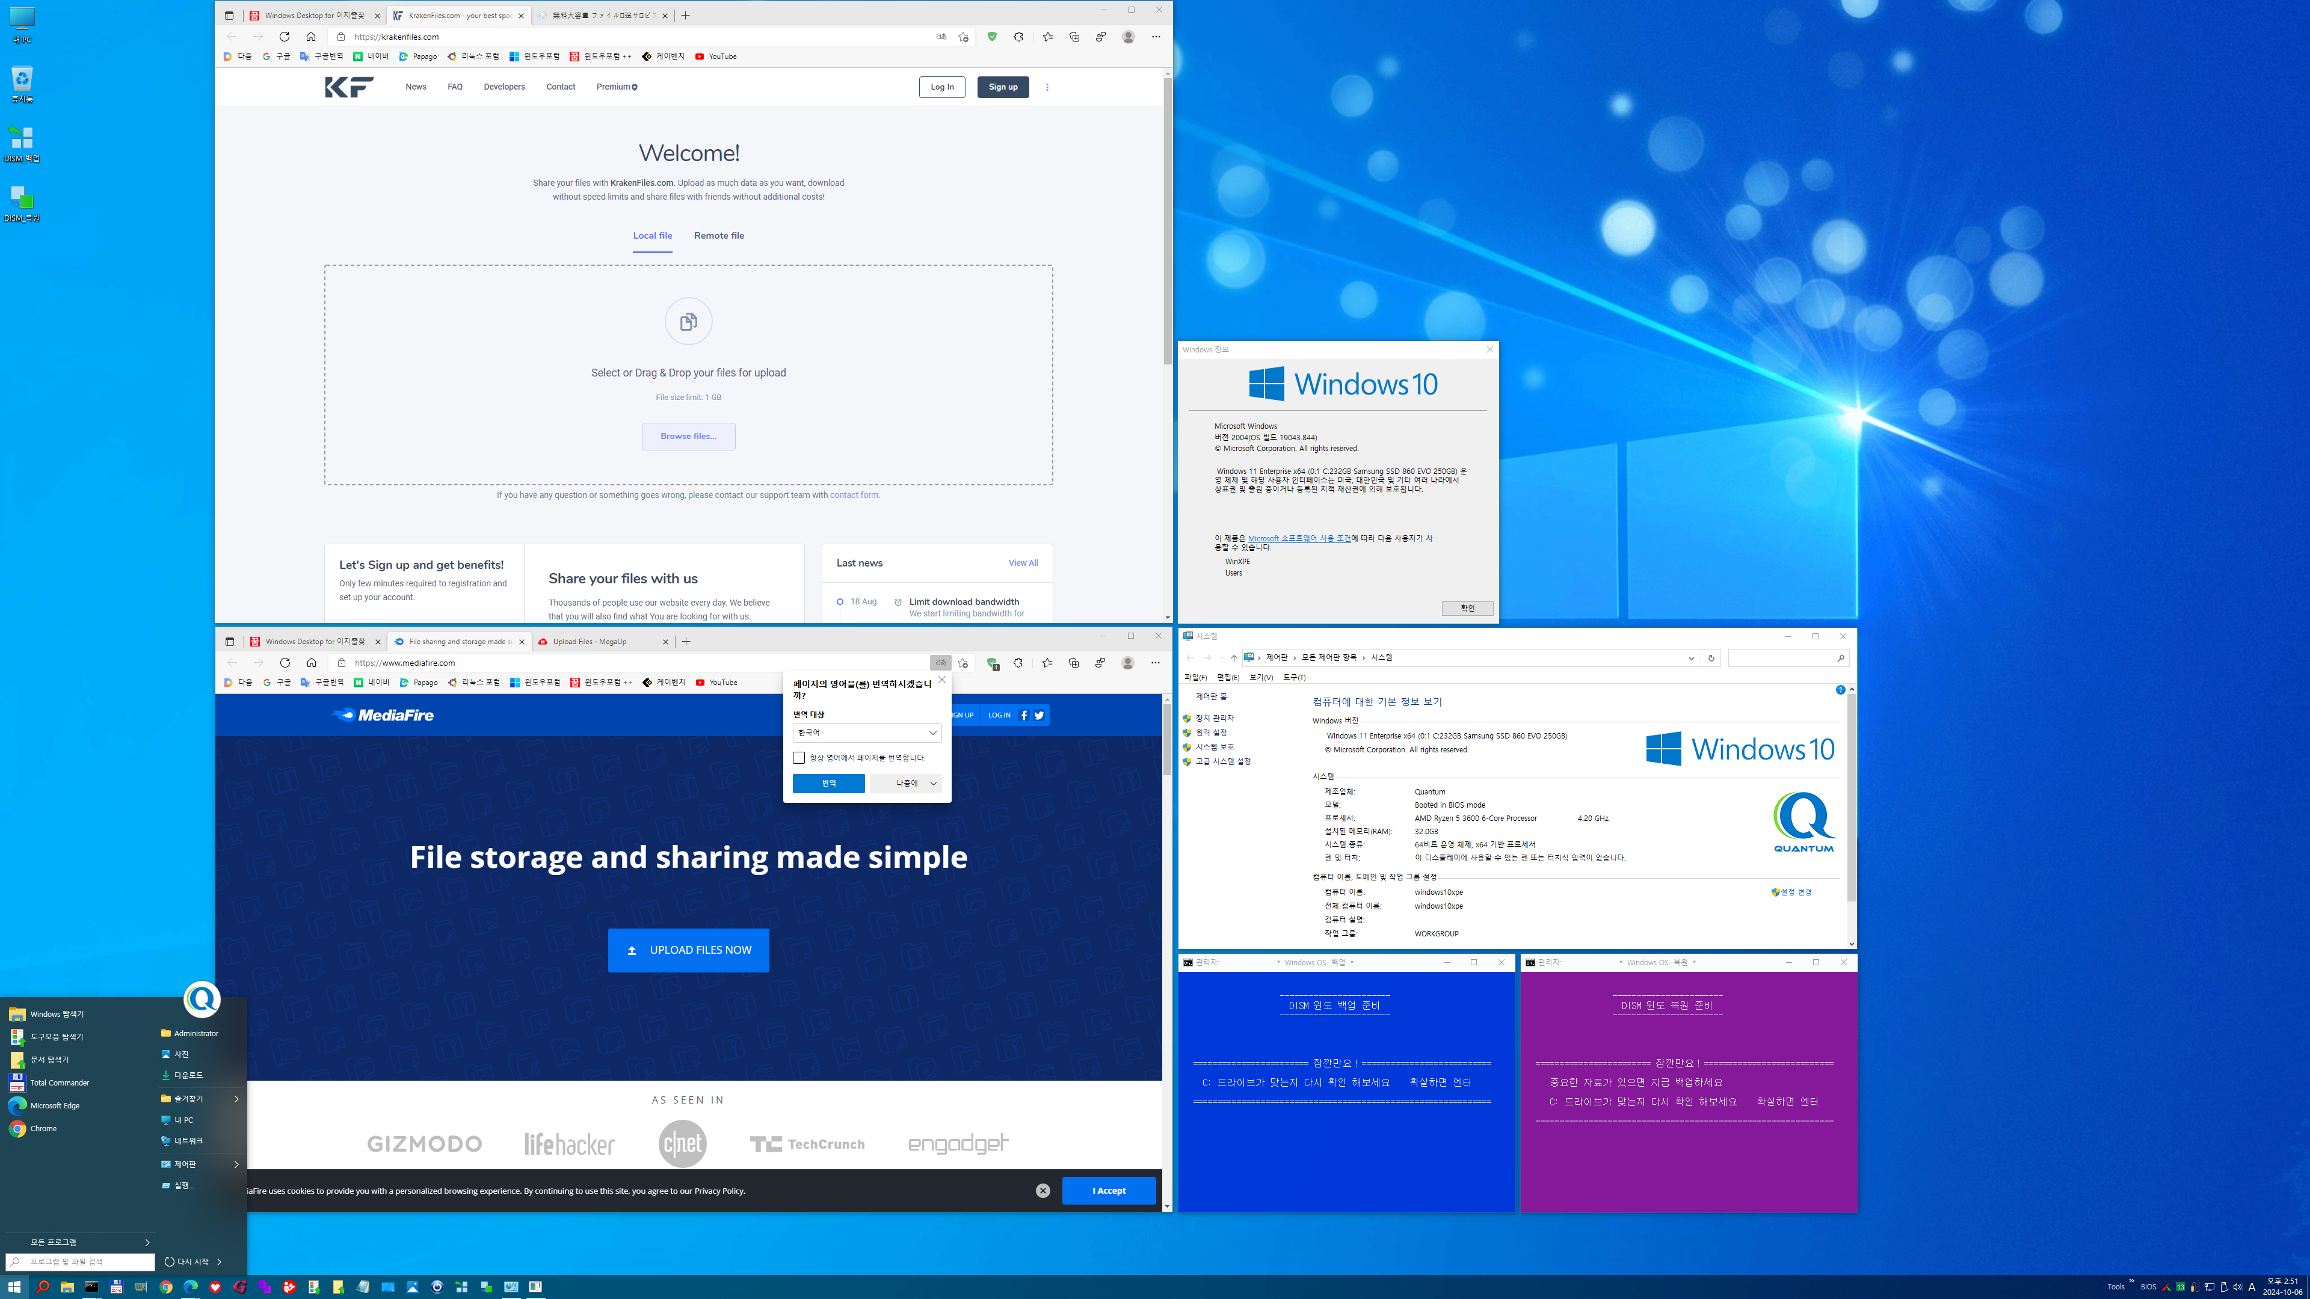Click the Browse files button
This screenshot has width=2310, height=1299.
pos(688,437)
